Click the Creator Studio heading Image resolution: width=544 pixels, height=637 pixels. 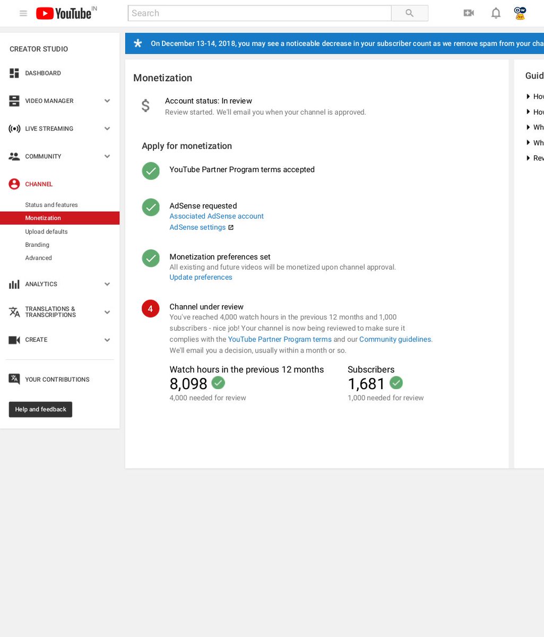pyautogui.click(x=39, y=49)
